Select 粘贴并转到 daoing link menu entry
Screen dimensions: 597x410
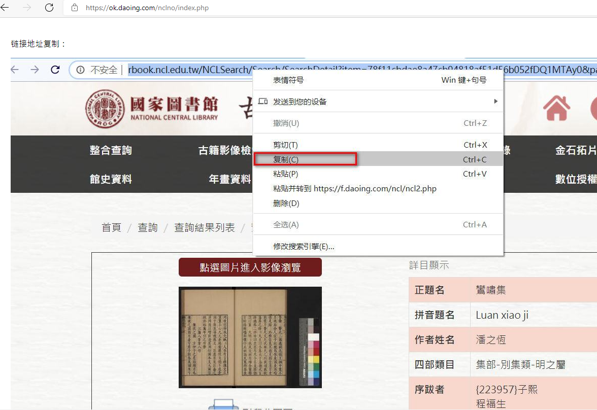pyautogui.click(x=354, y=189)
